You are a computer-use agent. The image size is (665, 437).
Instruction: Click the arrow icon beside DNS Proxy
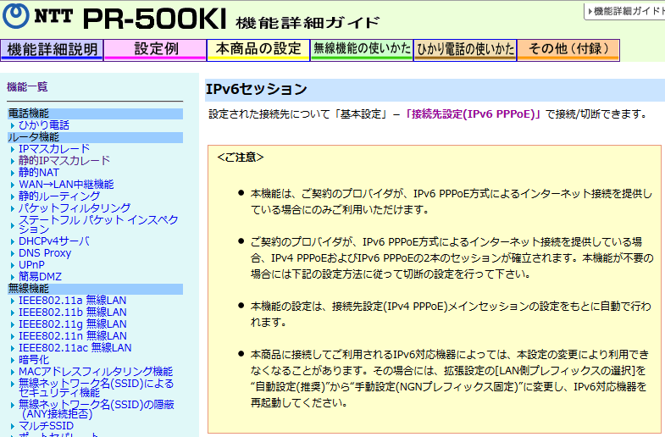[13, 253]
